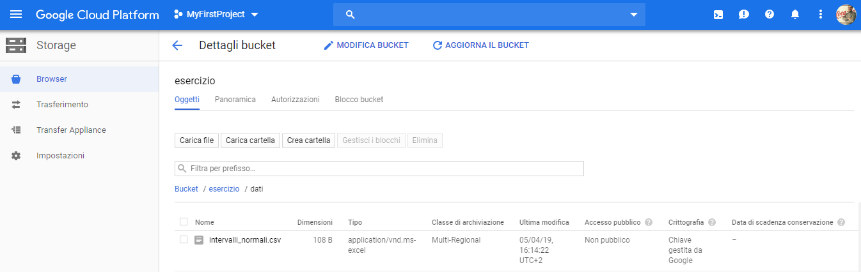Switch to the Panoramica tab
Image resolution: width=861 pixels, height=272 pixels.
pyautogui.click(x=235, y=100)
